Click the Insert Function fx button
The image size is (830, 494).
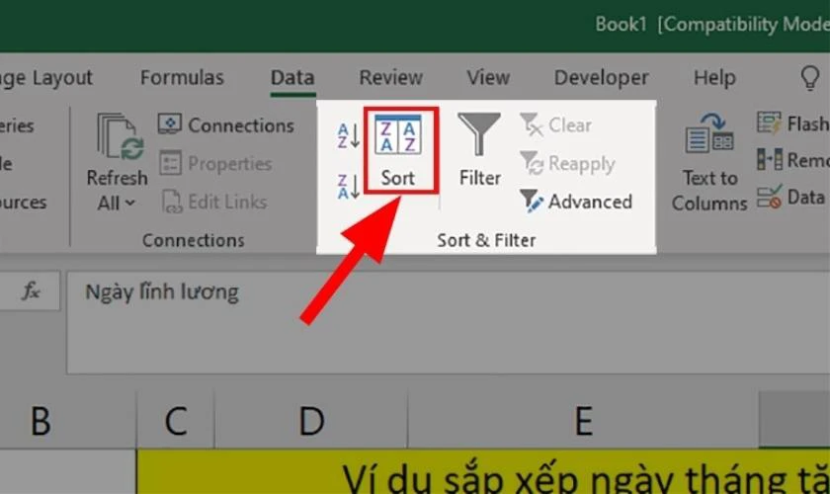tap(31, 290)
